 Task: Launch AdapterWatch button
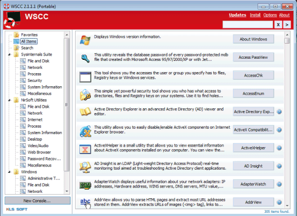[253, 184]
